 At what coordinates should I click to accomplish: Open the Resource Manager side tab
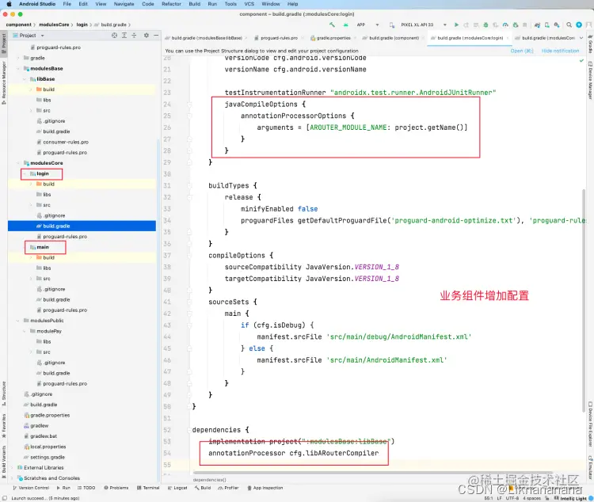(x=4, y=82)
